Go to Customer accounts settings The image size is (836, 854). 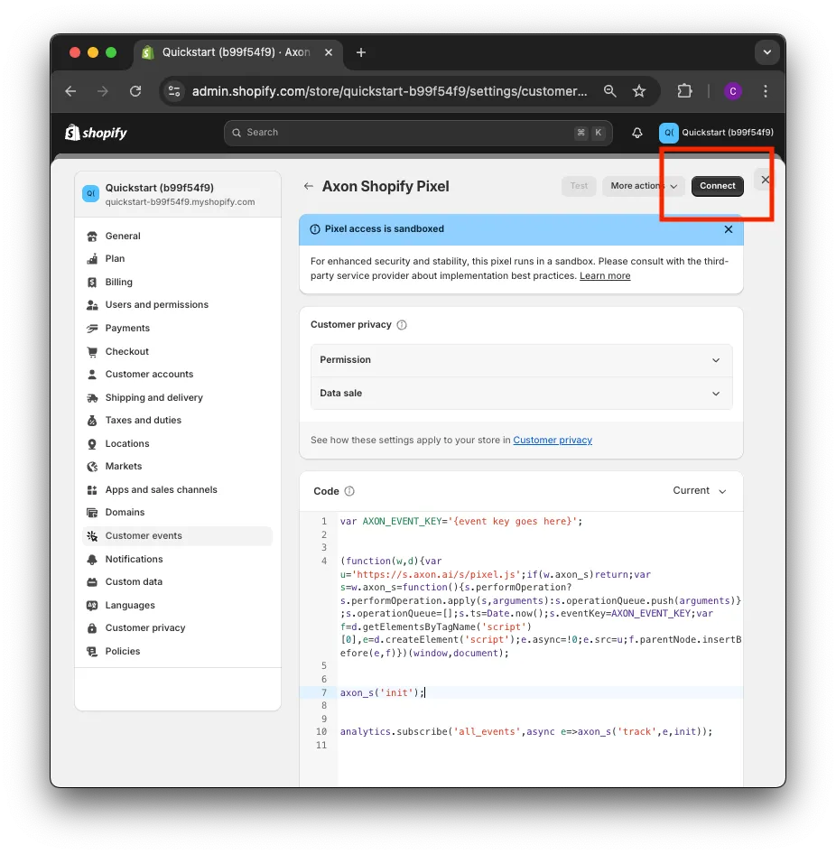(177, 375)
